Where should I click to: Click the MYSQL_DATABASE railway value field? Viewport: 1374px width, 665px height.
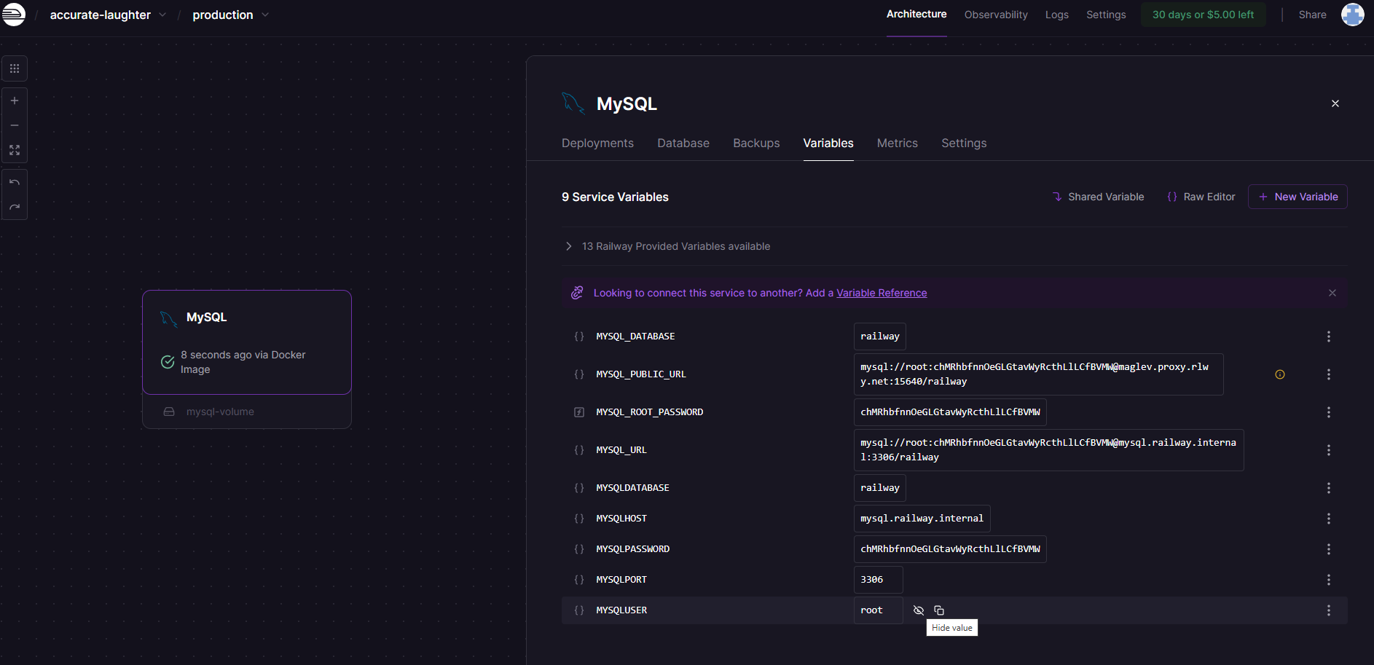tap(880, 337)
